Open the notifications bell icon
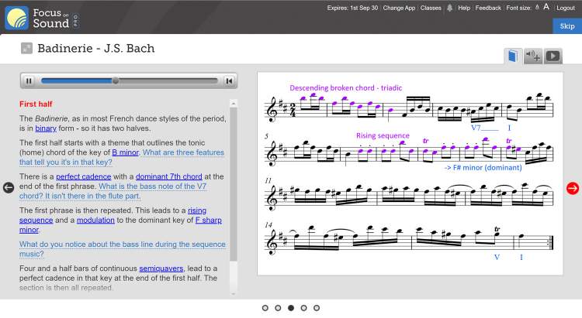This screenshot has width=582, height=318. [x=449, y=8]
